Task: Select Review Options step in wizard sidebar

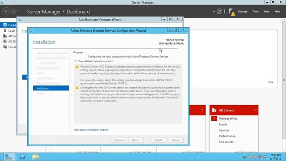Action: point(46,78)
